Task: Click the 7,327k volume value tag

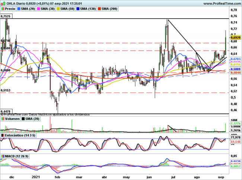Action: pyautogui.click(x=236, y=123)
